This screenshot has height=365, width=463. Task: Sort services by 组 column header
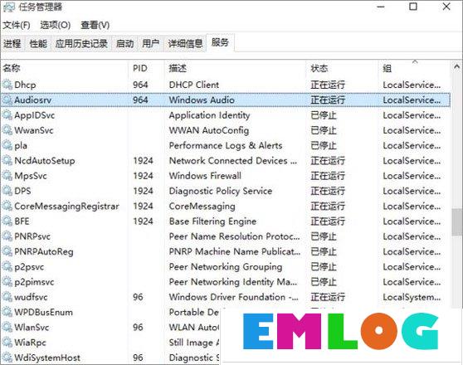point(415,69)
